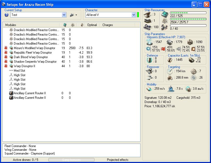The image size is (211, 163).
Task: Sort by the Optimal column header
Action: (92, 25)
